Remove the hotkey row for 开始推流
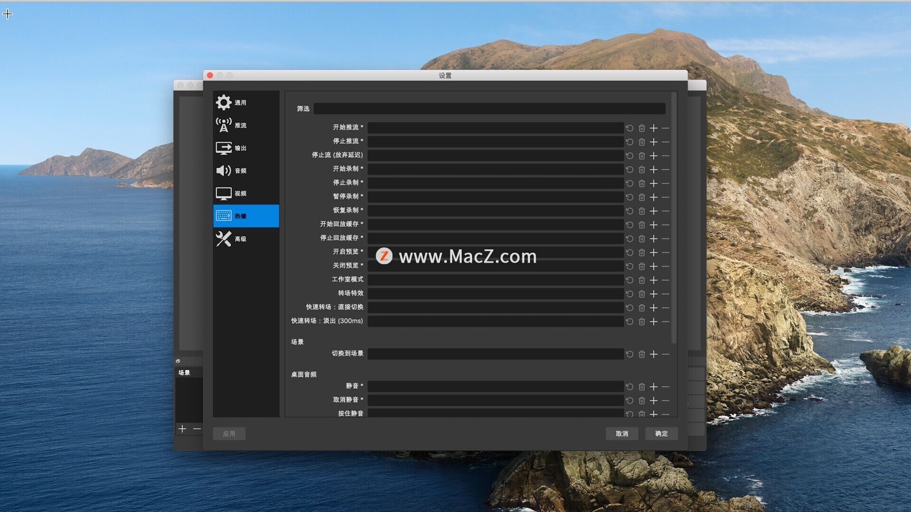This screenshot has width=911, height=512. click(665, 128)
